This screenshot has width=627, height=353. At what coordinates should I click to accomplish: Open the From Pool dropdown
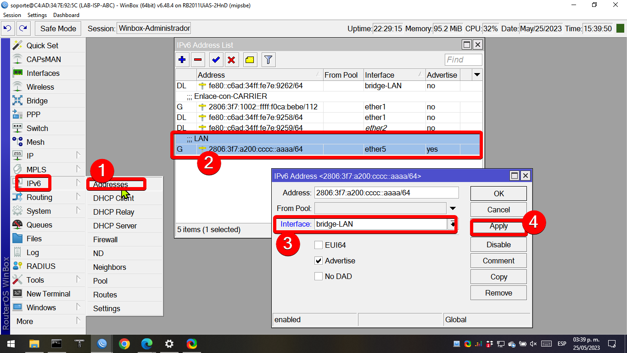click(453, 208)
